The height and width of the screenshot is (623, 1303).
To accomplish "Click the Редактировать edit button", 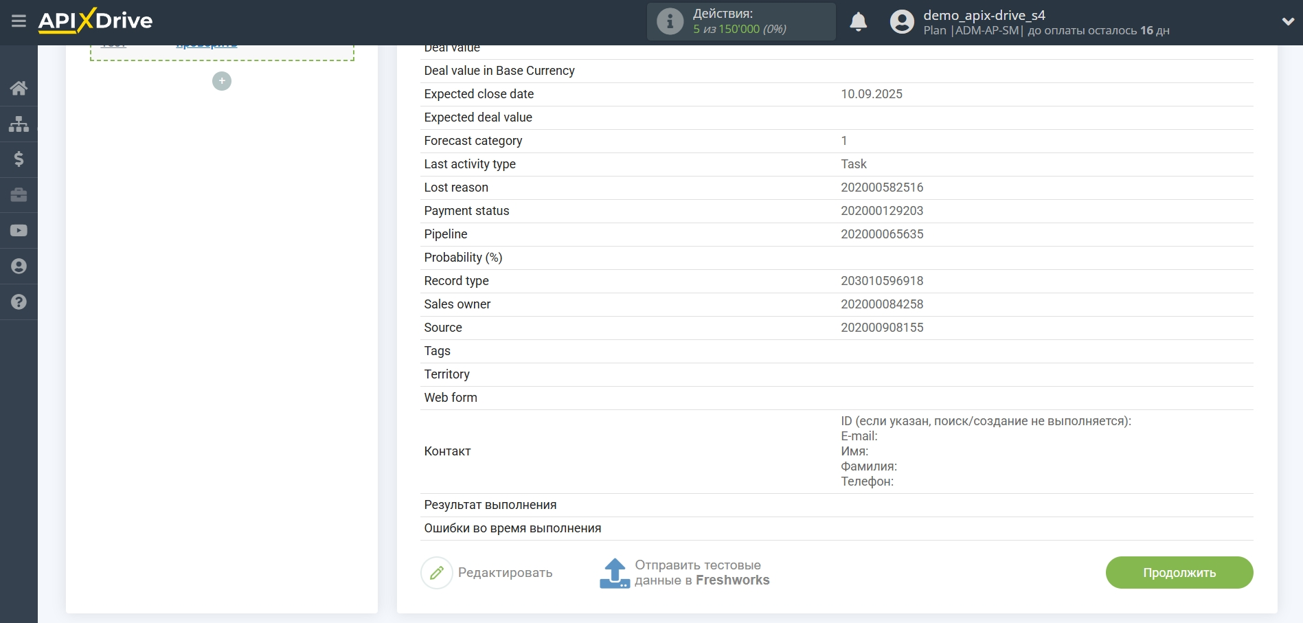I will pos(487,573).
